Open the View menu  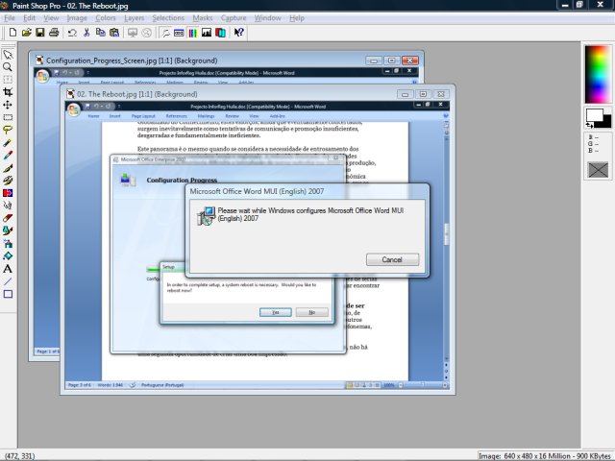coord(51,18)
